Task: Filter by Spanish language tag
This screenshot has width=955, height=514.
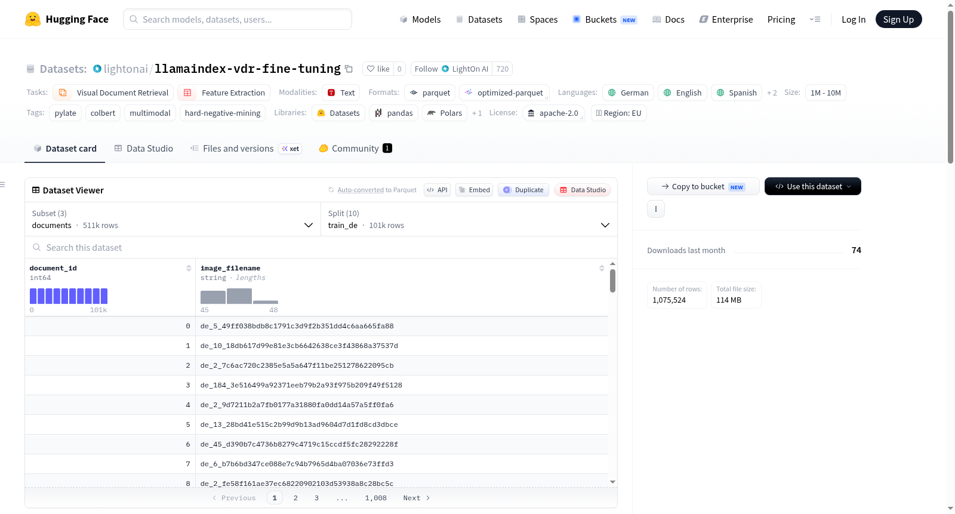Action: (x=736, y=93)
